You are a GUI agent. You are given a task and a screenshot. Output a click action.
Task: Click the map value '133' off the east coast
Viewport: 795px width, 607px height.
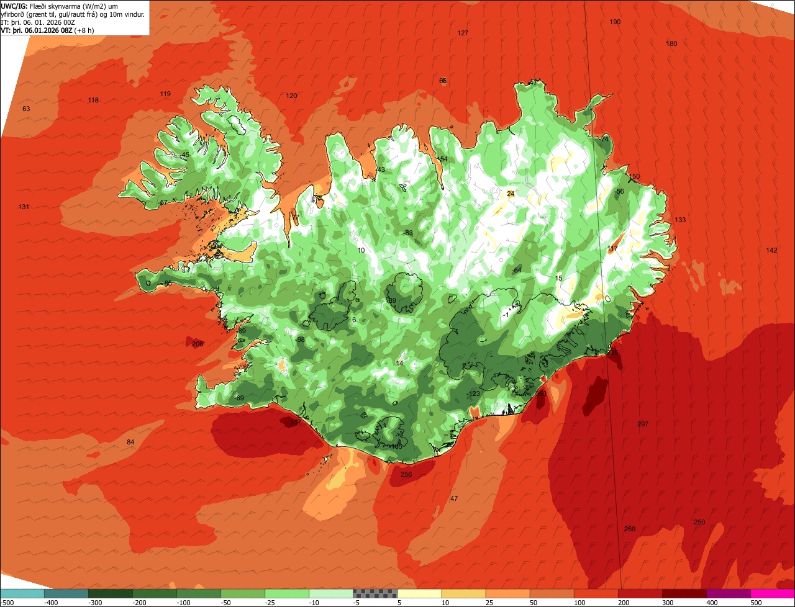tap(680, 220)
